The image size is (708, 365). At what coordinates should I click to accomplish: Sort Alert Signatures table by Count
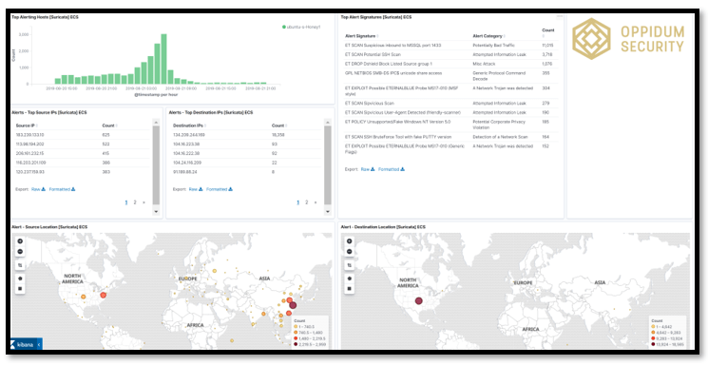pyautogui.click(x=548, y=31)
